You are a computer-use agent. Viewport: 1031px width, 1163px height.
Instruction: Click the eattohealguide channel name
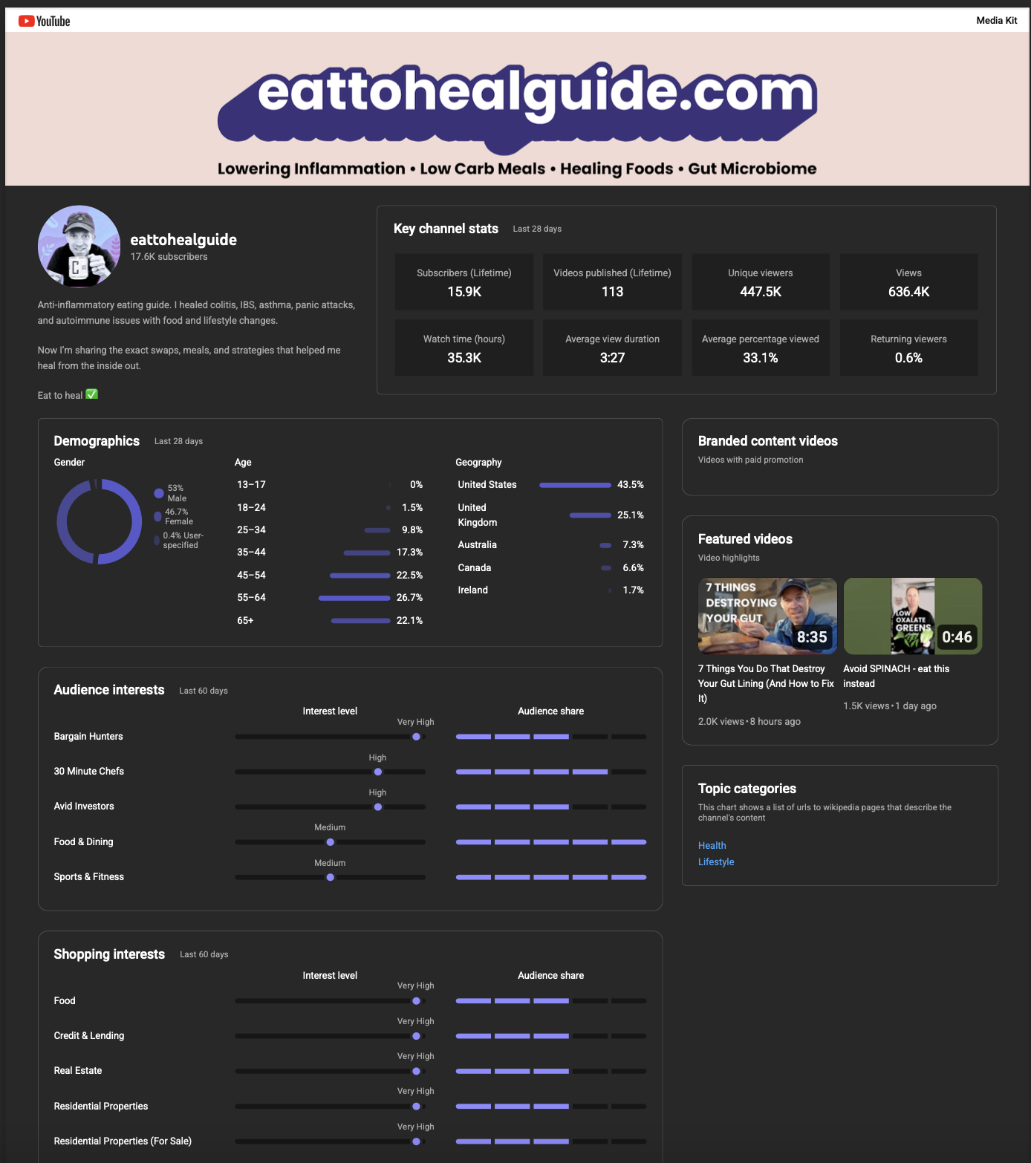tap(183, 239)
